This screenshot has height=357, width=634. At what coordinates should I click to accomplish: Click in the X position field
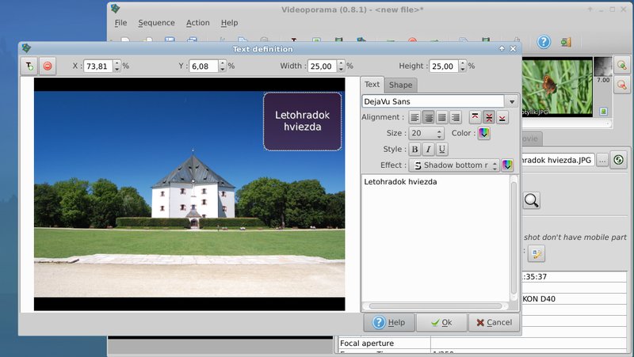point(98,66)
